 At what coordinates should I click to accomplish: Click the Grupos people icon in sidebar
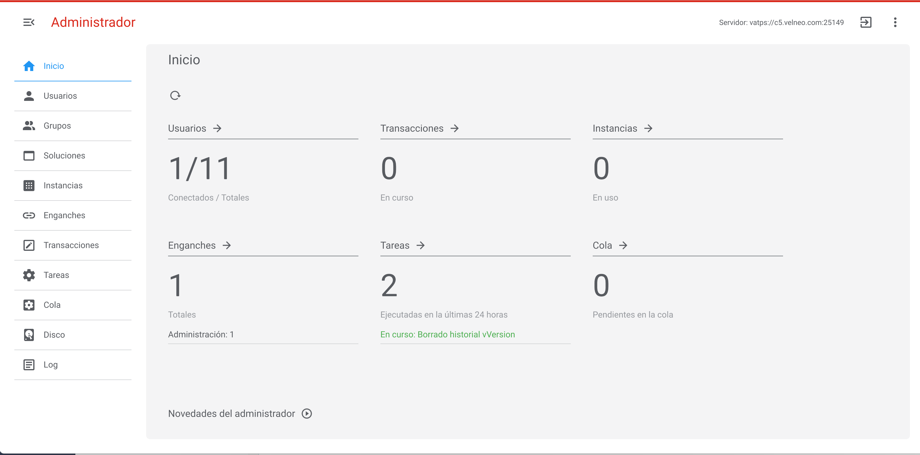29,126
